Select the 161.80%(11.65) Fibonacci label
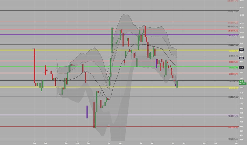 click(x=232, y=23)
